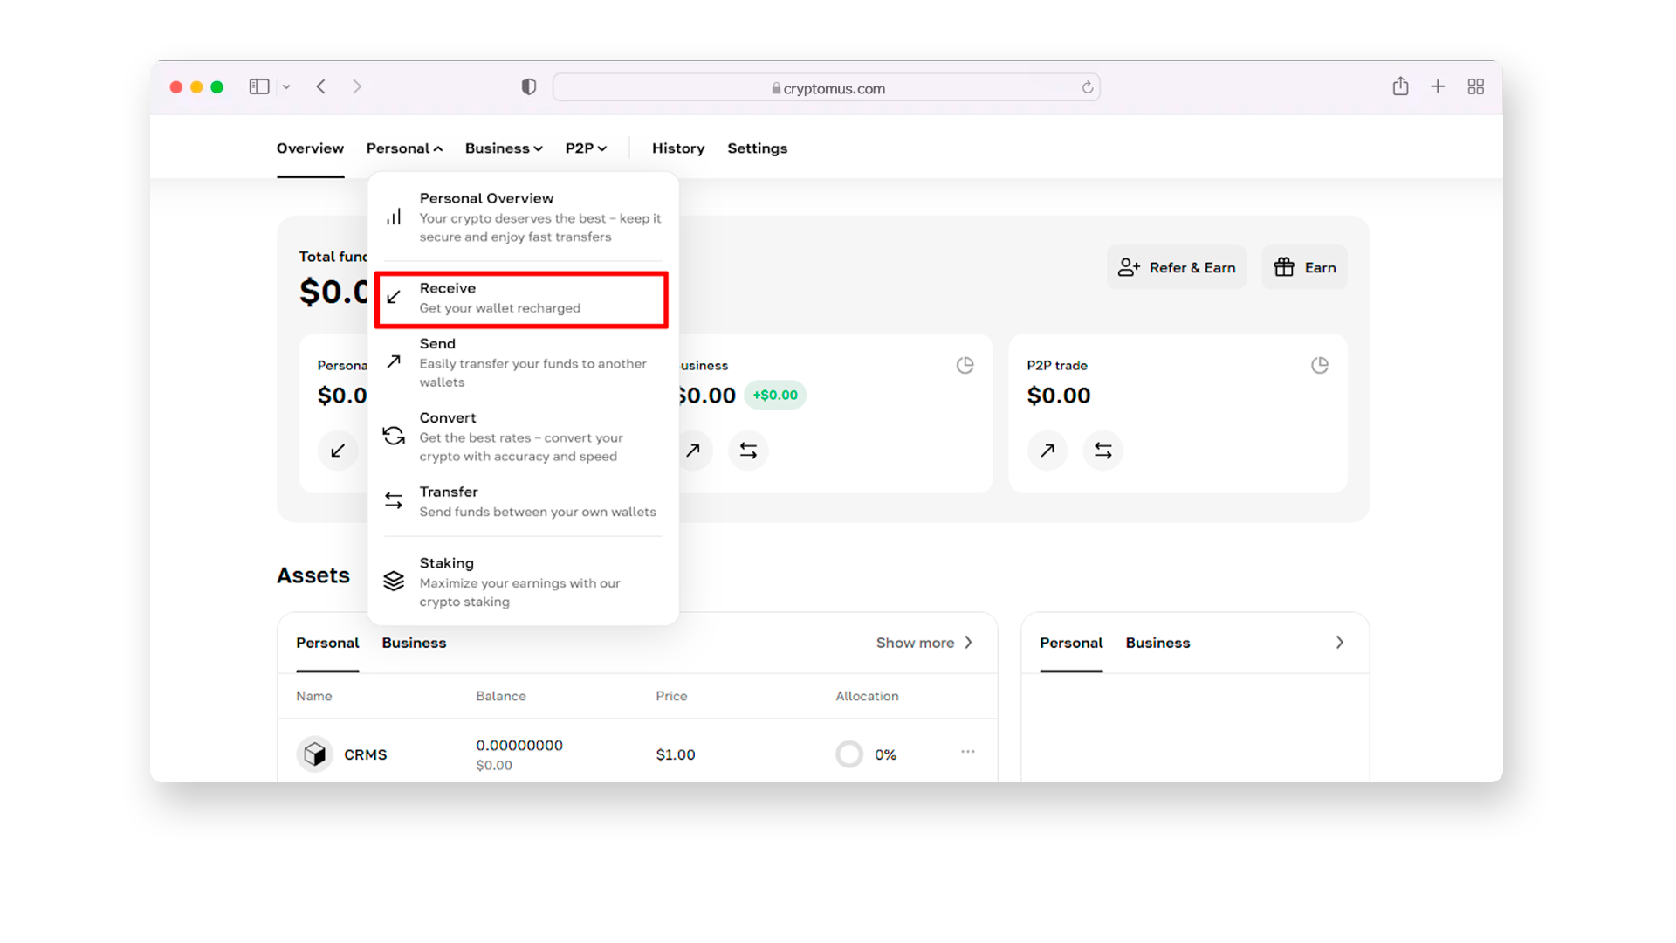Click P2P trade transfer arrows icon

click(1103, 451)
